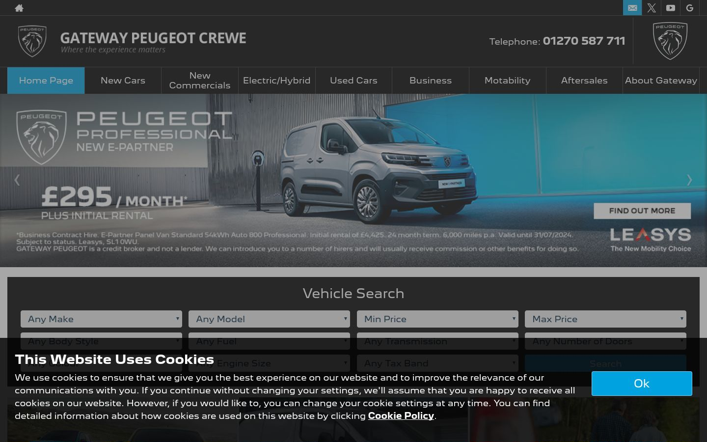Open the X (Twitter) social icon
Screen dimensions: 707x442
(x=652, y=8)
